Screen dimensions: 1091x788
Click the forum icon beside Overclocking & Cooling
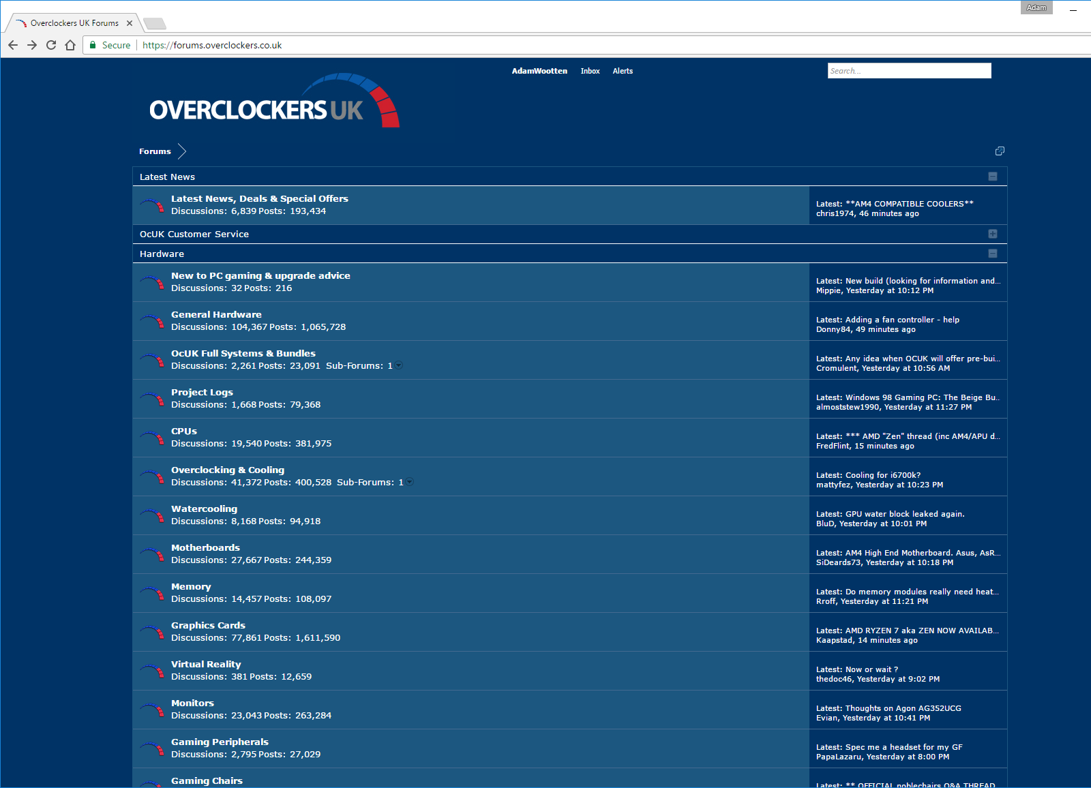coord(152,476)
